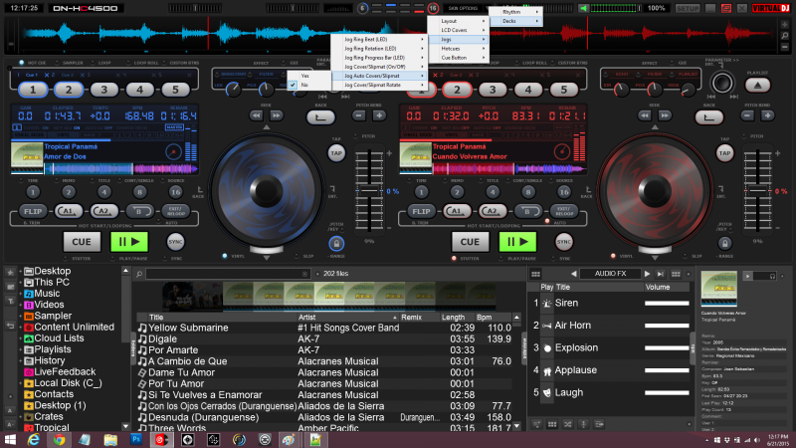This screenshot has height=448, width=796.
Task: Open Jog Ring Beat (LED) menu entry
Action: coord(379,39)
